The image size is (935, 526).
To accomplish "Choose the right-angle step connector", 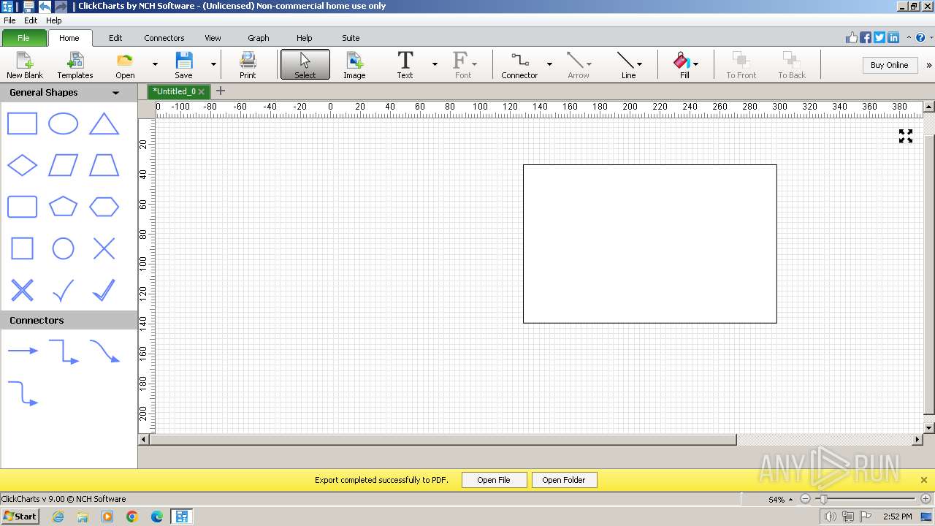I will [x=64, y=351].
